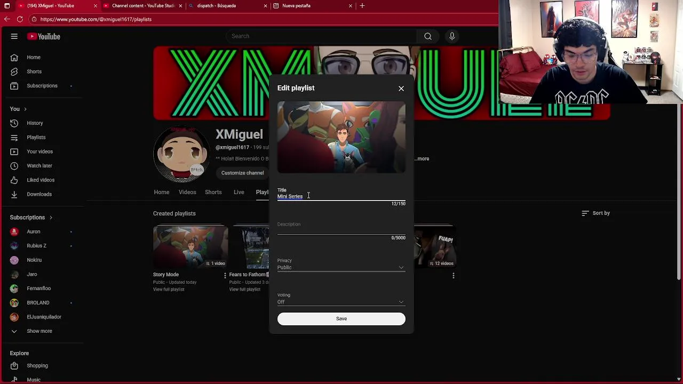
Task: Close the Edit playlist dialog
Action: click(401, 89)
